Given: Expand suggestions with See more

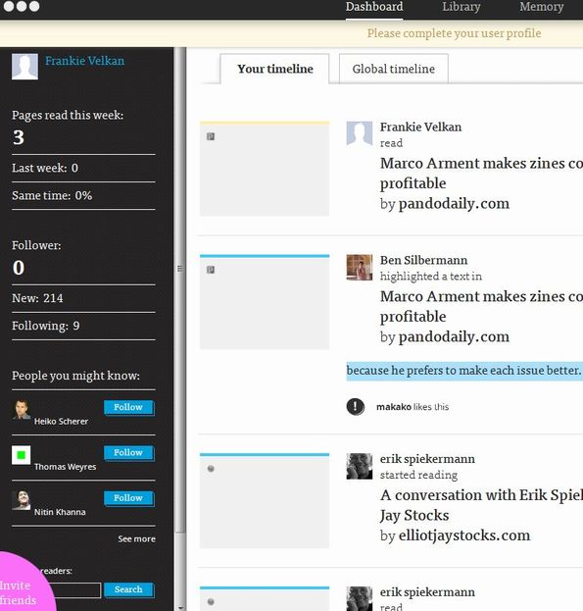Looking at the screenshot, I should click(x=136, y=538).
